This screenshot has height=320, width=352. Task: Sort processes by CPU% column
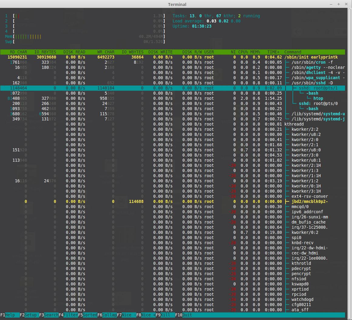pos(243,52)
